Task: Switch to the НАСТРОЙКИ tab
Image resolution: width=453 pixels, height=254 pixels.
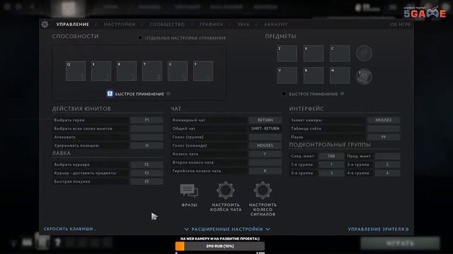Action: coord(120,25)
